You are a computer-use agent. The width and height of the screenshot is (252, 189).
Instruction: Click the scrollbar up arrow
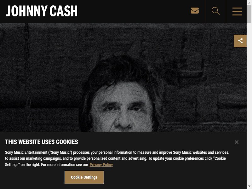[249, 3]
